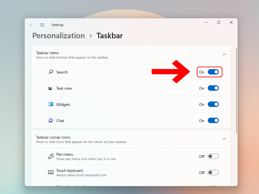This screenshot has height=194, width=259.
Task: Click the Pen menu icon
Action: (x=51, y=156)
